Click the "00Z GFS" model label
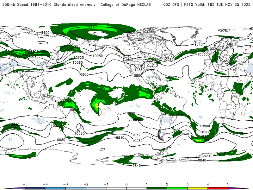 coord(171,4)
